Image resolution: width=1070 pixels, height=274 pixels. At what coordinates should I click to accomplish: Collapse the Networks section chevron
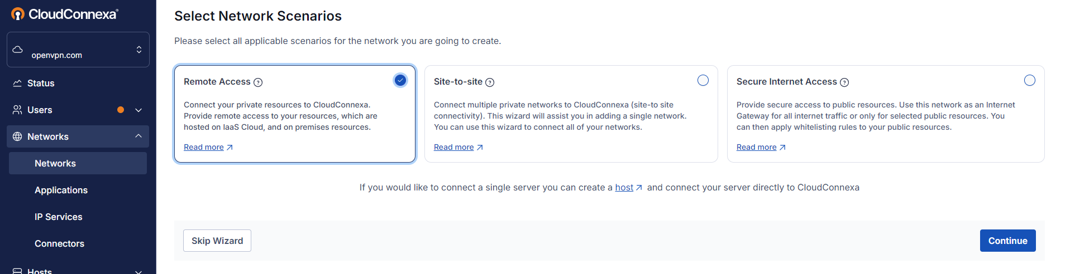[x=138, y=136]
